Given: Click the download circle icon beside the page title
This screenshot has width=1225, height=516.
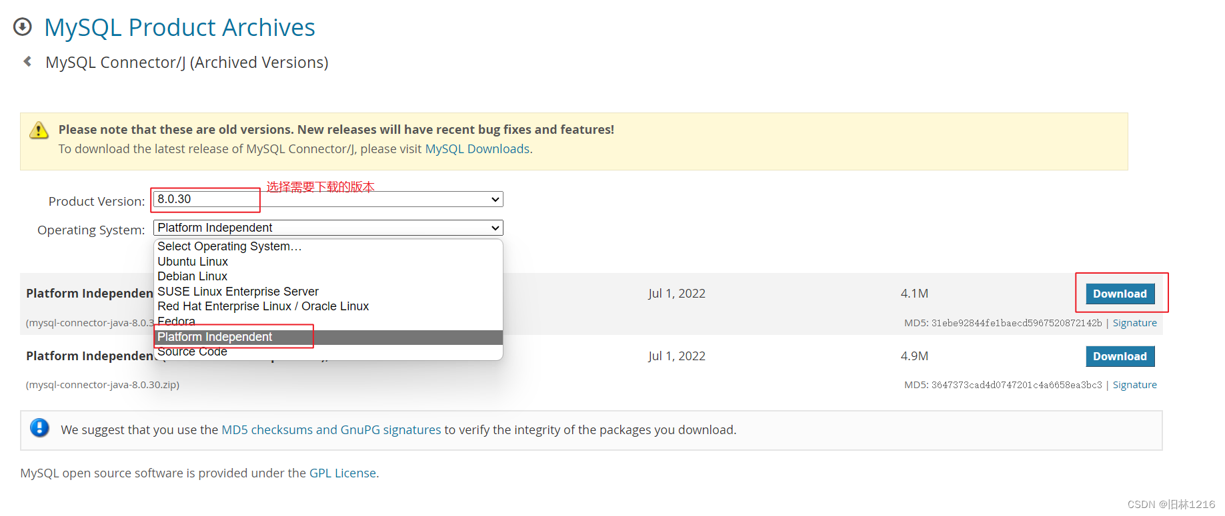Looking at the screenshot, I should click(x=23, y=27).
